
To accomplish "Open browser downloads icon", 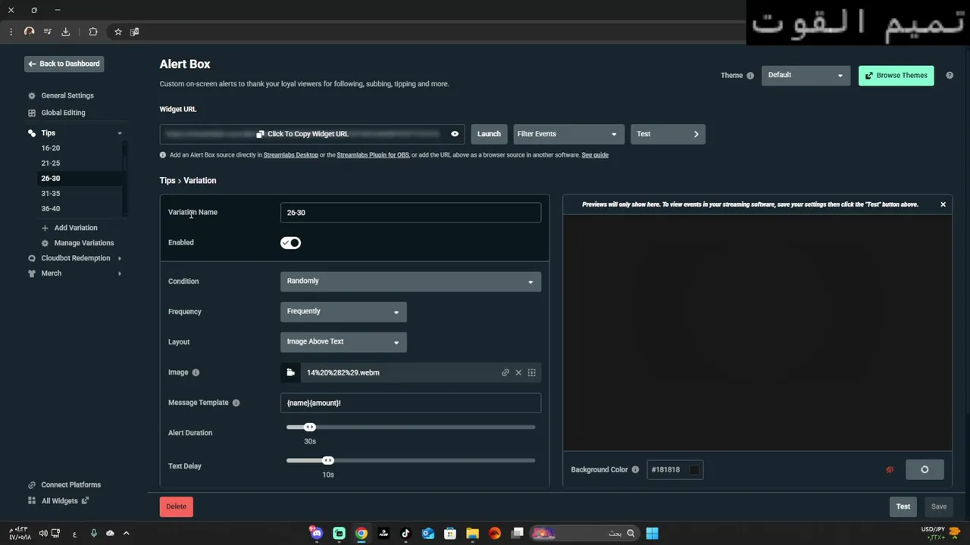I will click(66, 32).
